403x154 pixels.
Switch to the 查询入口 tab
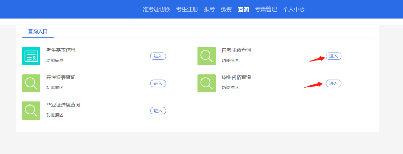pos(38,31)
